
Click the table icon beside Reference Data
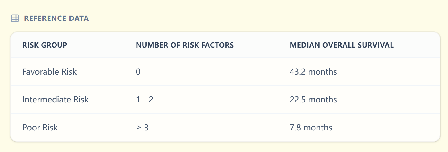15,18
